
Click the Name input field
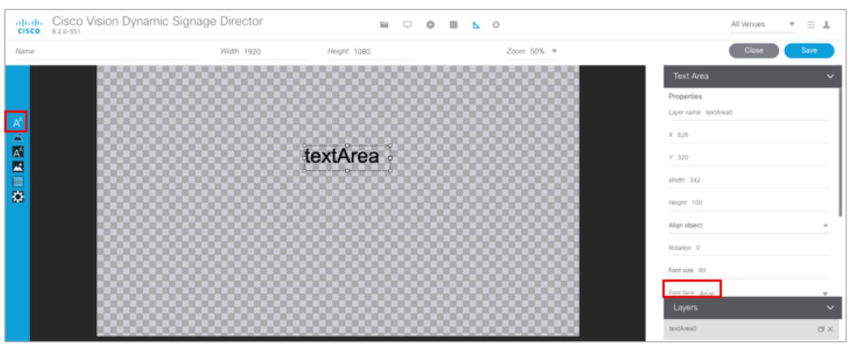(107, 51)
